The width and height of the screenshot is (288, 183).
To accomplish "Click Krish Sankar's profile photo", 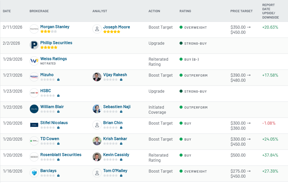I will [x=97, y=141].
